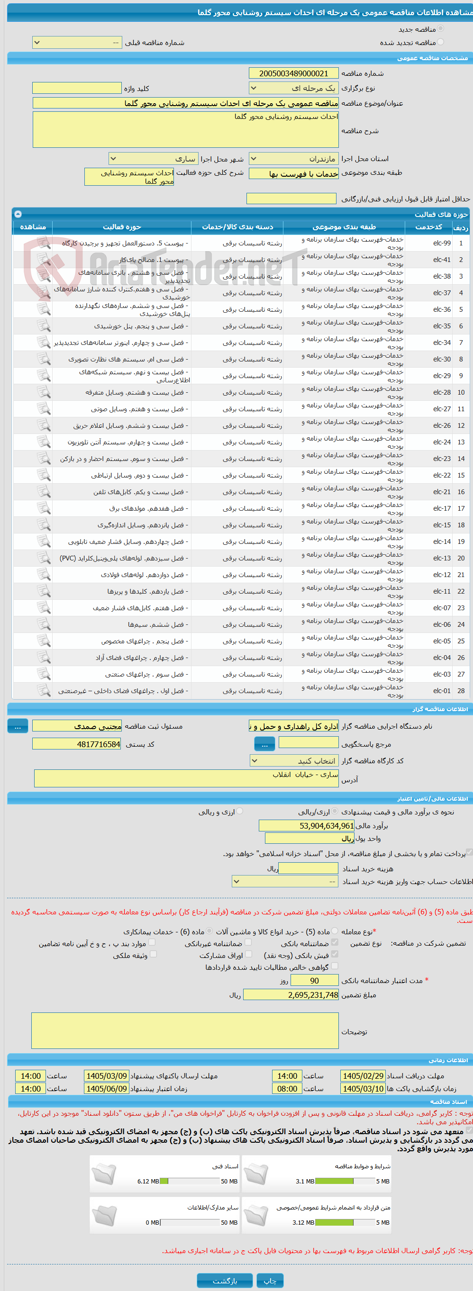Open view icon for row elc-26
The width and height of the screenshot is (473, 1291).
pos(44,425)
